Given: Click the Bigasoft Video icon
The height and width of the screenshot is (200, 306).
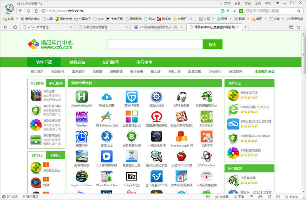Looking at the screenshot, I should click(x=82, y=176).
